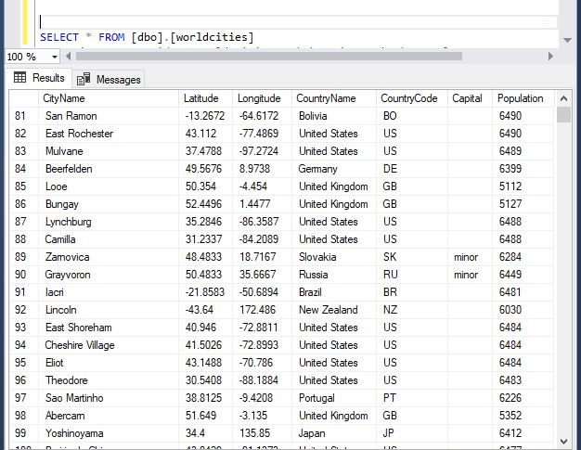This screenshot has height=450, width=581.
Task: Click the results grid scroll-down arrow
Action: point(563,443)
